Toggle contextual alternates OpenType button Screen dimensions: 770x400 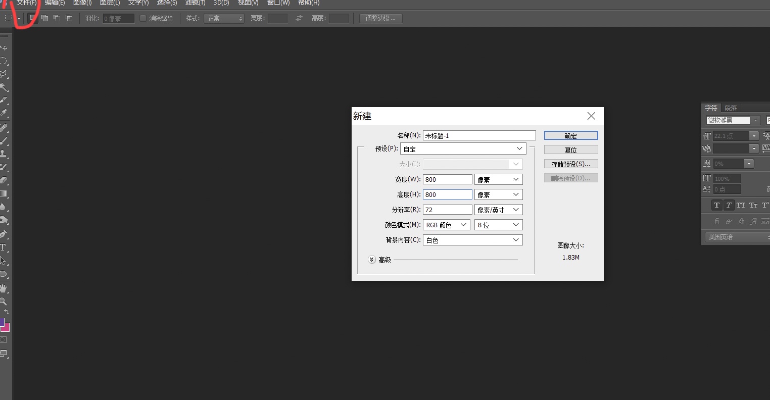[x=729, y=221]
